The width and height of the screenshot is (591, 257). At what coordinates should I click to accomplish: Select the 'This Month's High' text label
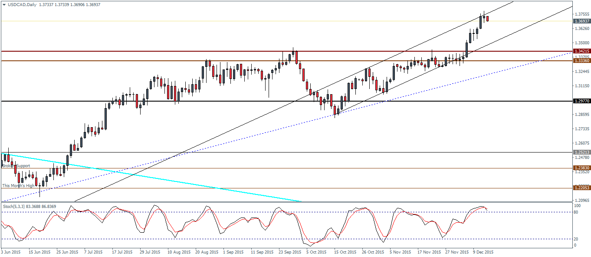pyautogui.click(x=18, y=185)
